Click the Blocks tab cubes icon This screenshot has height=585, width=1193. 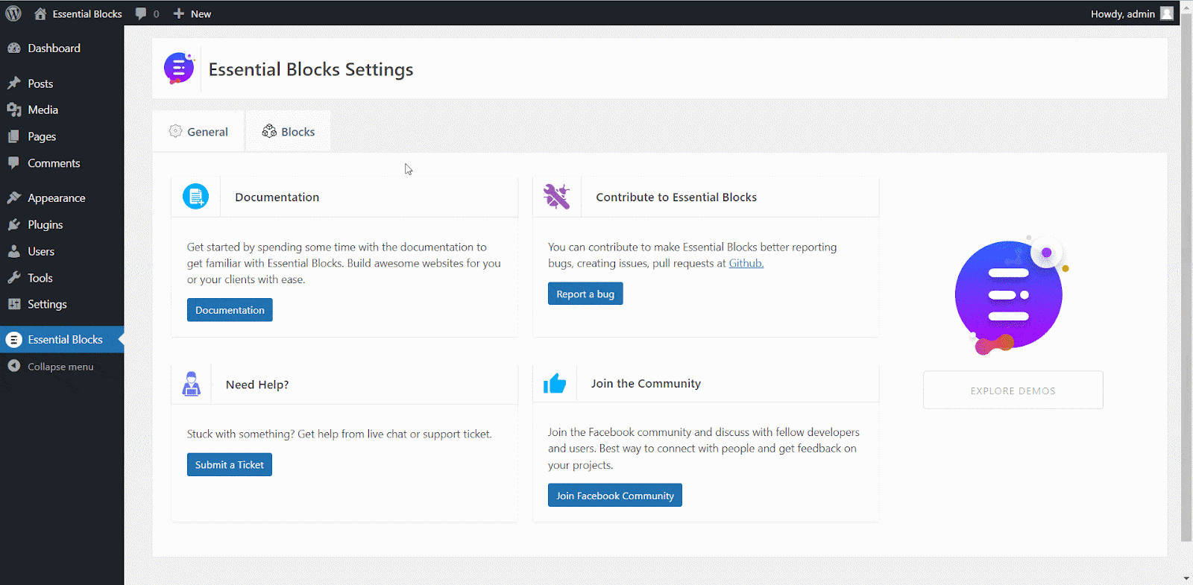coord(269,131)
